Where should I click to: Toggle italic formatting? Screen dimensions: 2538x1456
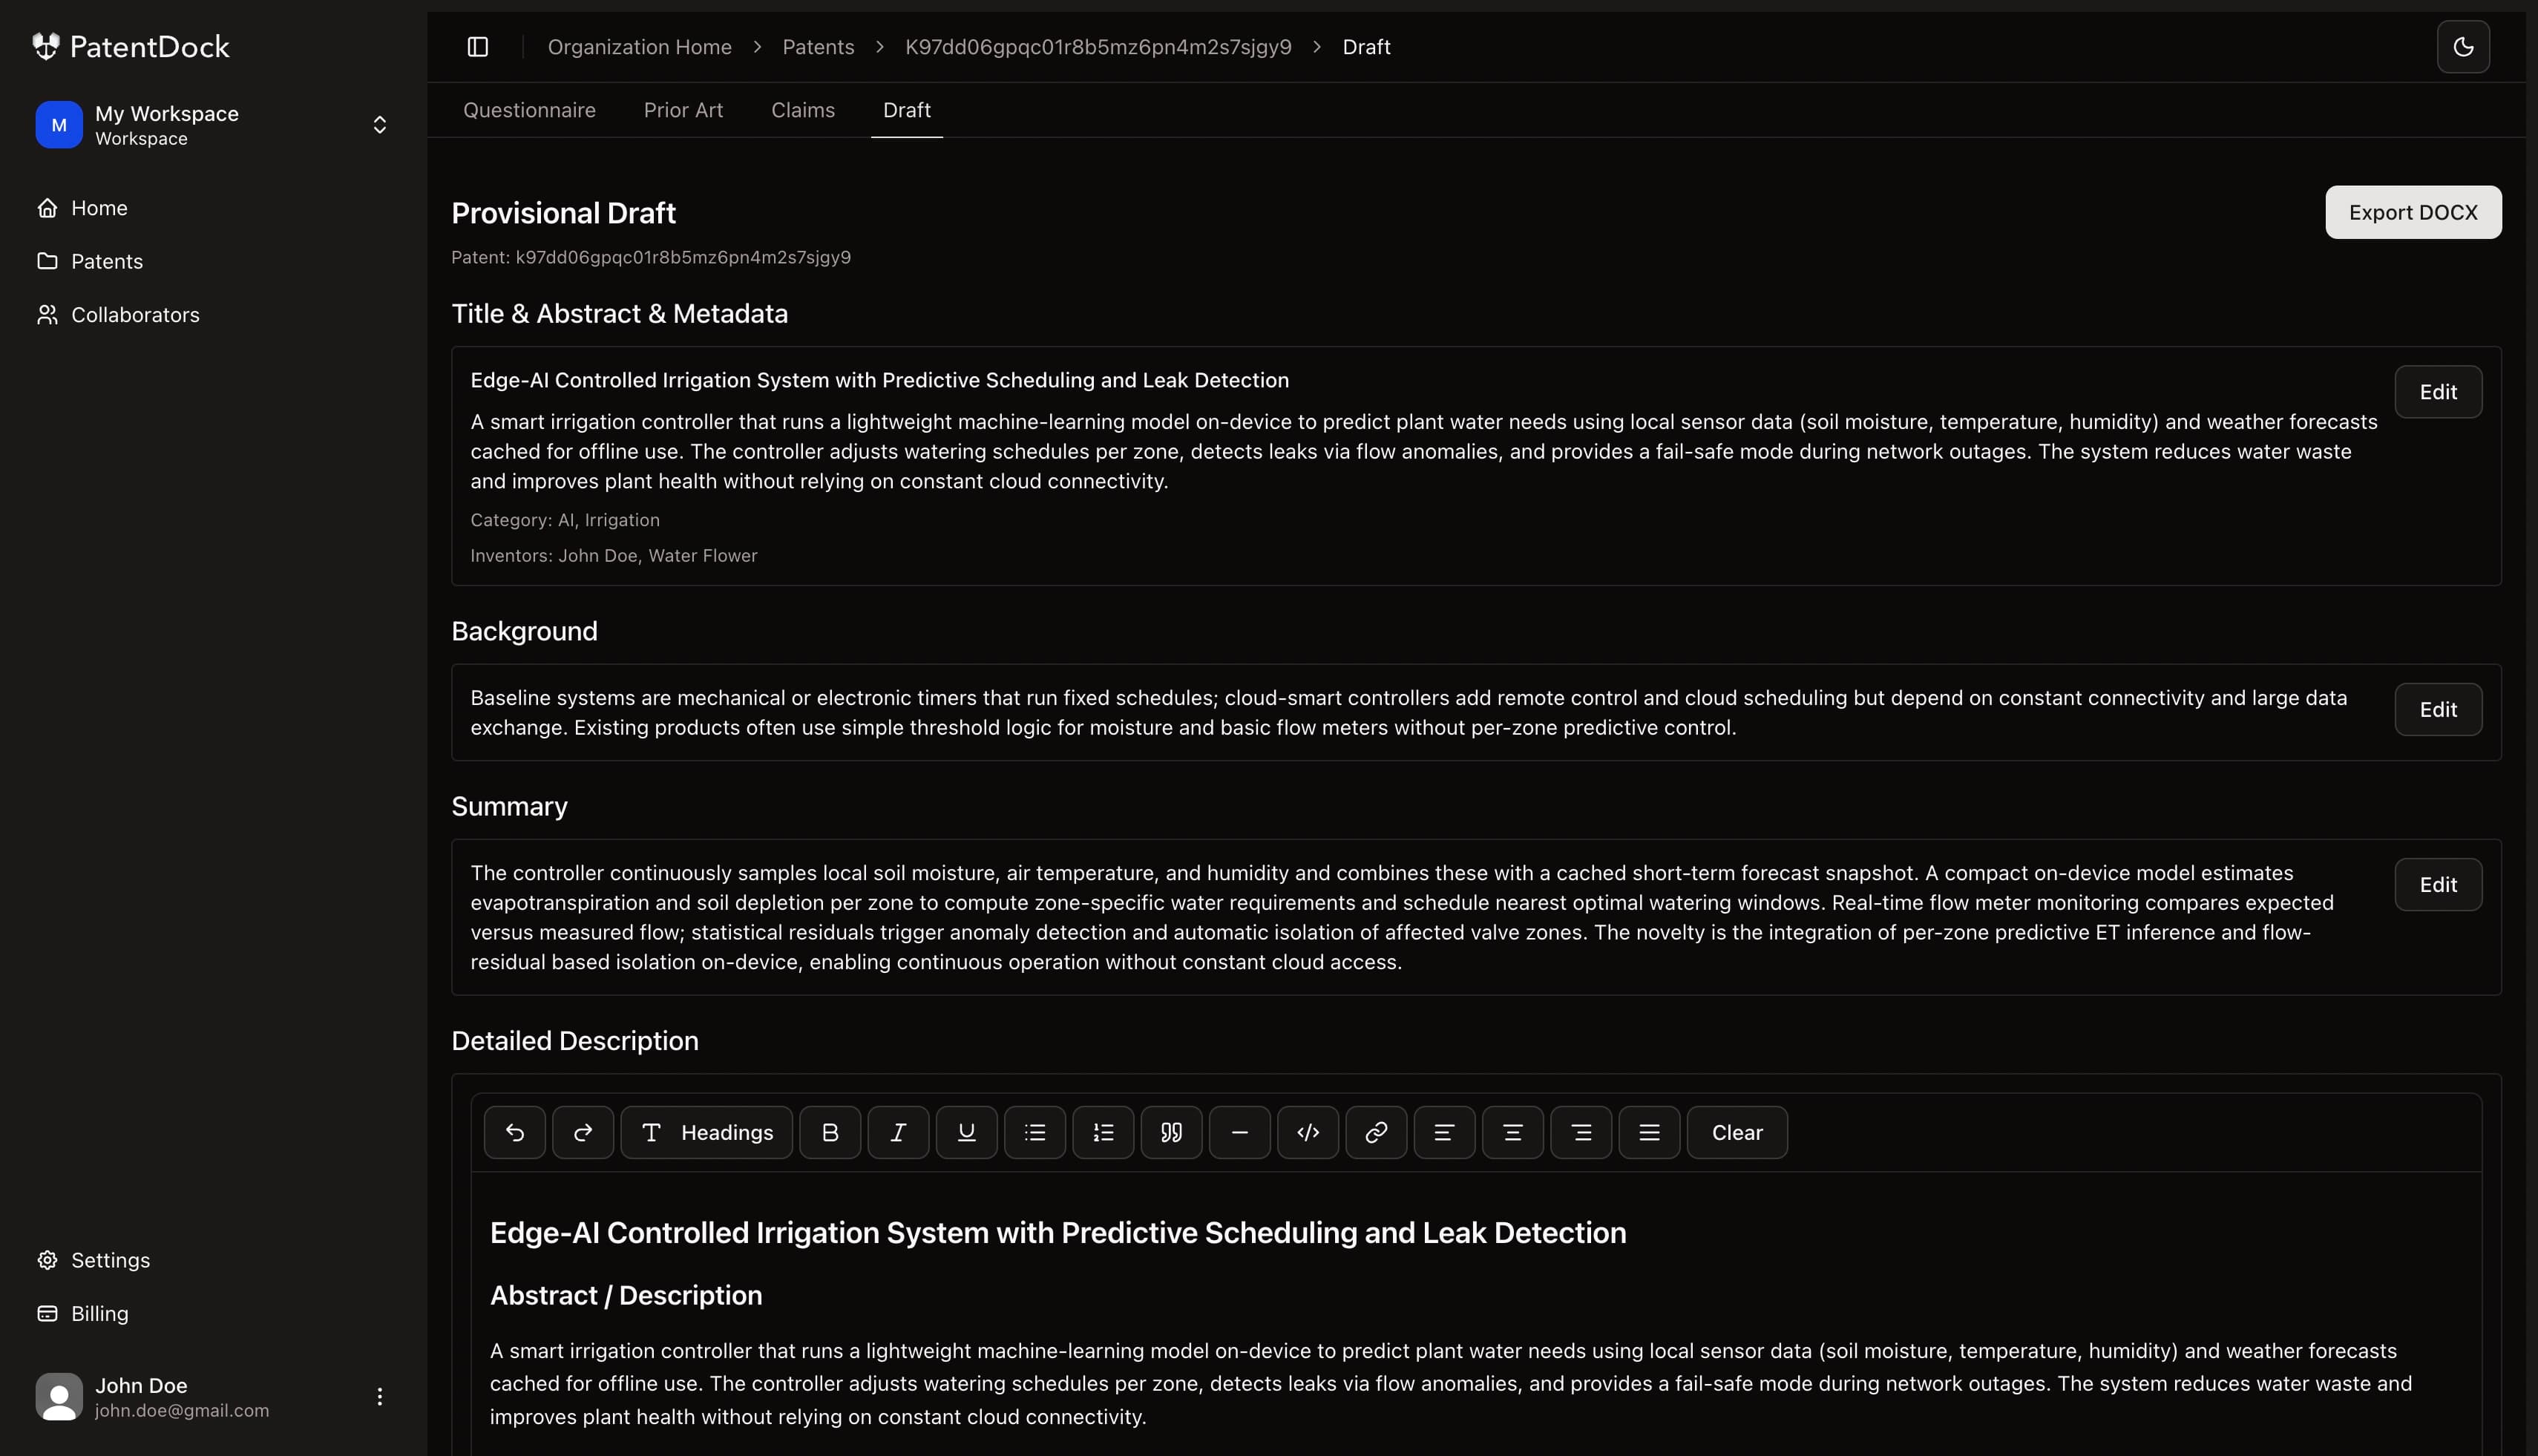(x=897, y=1132)
